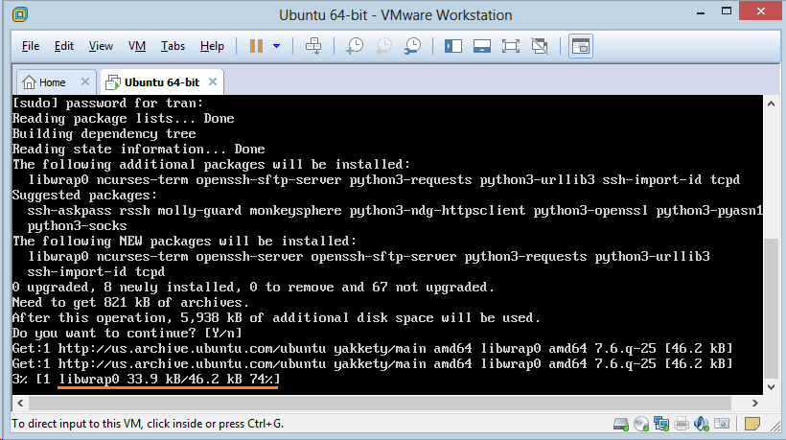Click 'ssh-import-id tcpd' line under NEW packages
This screenshot has width=786, height=440.
(96, 272)
